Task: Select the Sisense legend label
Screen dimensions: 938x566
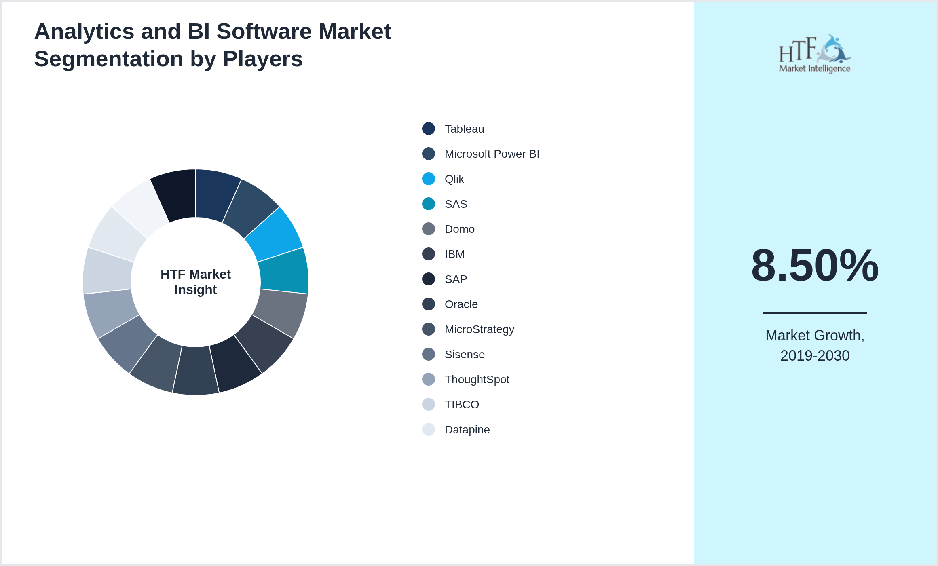Action: (465, 354)
